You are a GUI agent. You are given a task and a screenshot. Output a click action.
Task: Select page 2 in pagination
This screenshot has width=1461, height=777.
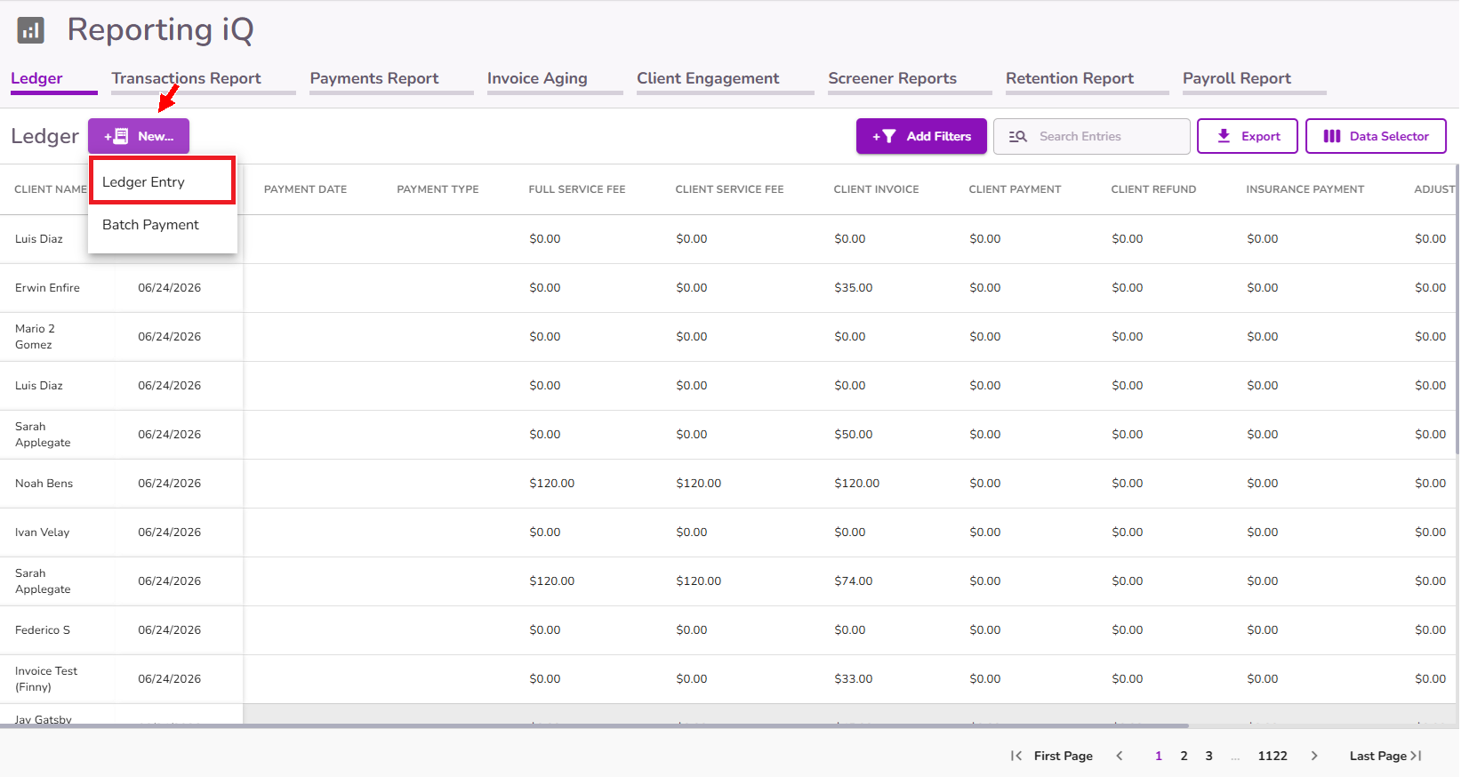pos(1184,756)
